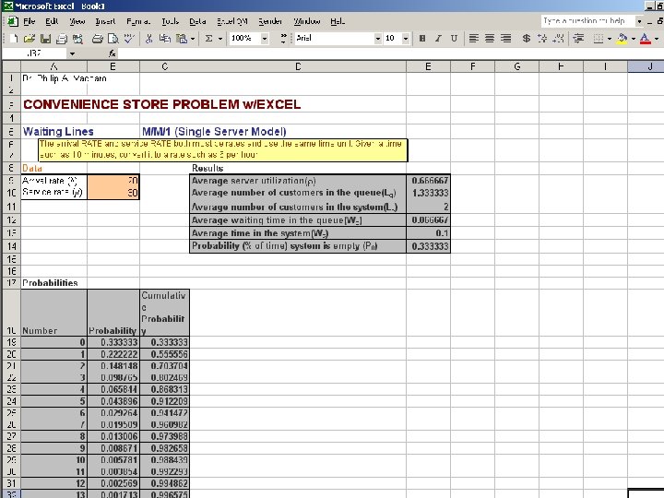The height and width of the screenshot is (498, 664).
Task: Open the Name Box dropdown arrow
Action: (x=72, y=53)
